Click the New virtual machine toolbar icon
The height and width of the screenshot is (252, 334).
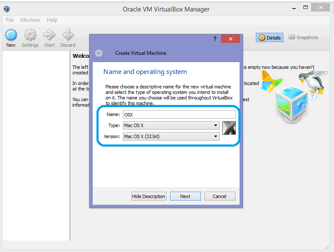coord(11,35)
